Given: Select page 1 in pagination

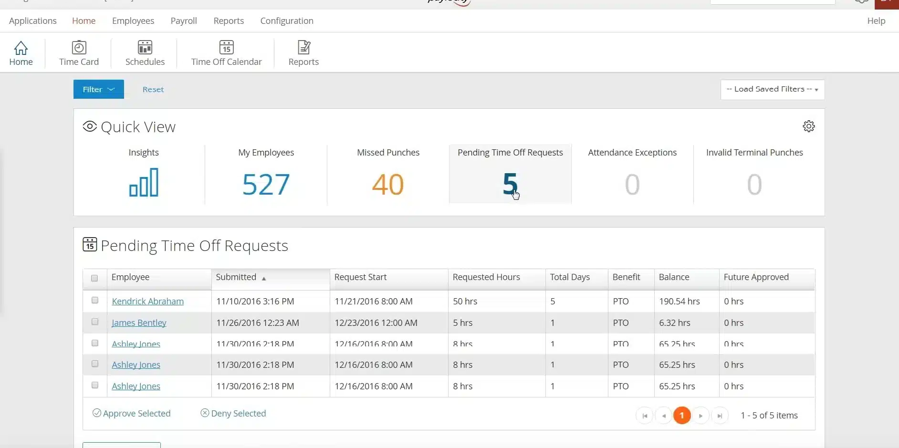Looking at the screenshot, I should (682, 416).
